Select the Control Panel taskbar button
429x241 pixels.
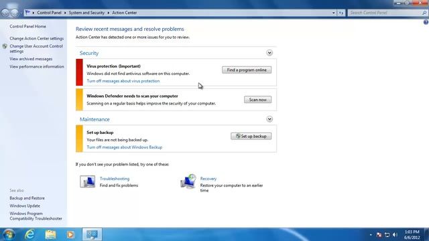pos(93,234)
